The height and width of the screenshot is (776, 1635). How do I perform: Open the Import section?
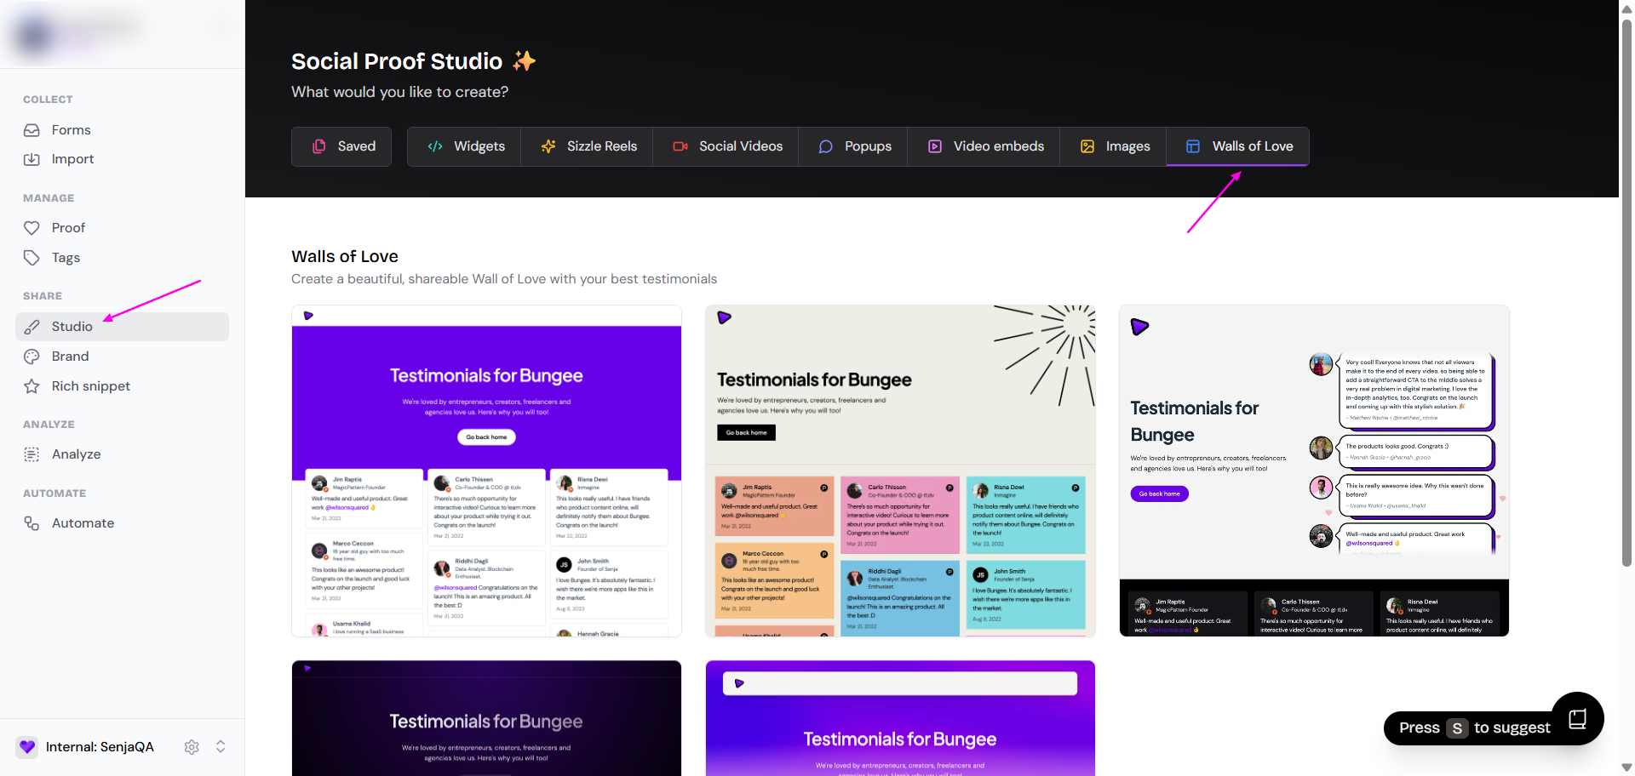(72, 159)
